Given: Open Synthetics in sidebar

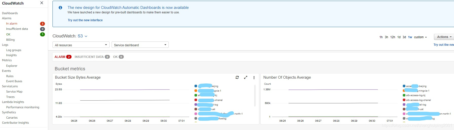Looking at the screenshot, I should [x=9, y=112].
